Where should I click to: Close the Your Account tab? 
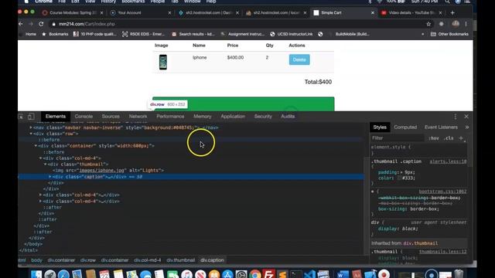[x=169, y=13]
